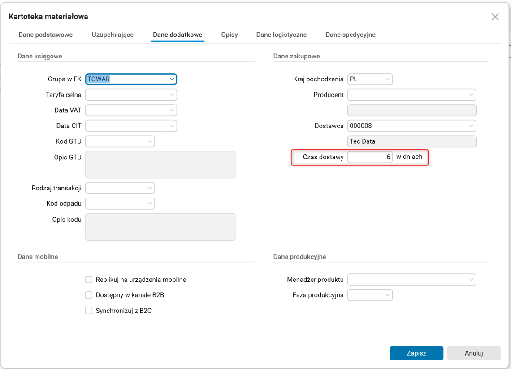Select the Kod odpadu dropdown

click(150, 203)
